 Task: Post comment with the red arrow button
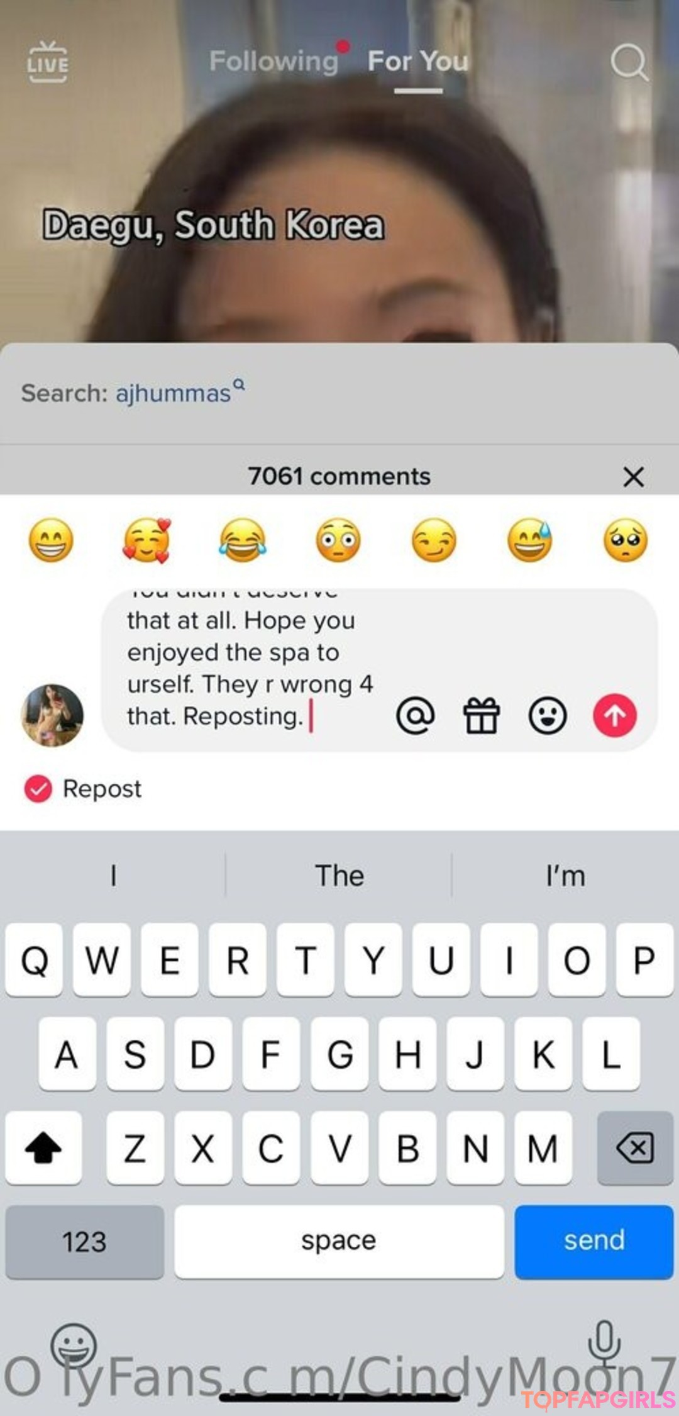point(615,716)
